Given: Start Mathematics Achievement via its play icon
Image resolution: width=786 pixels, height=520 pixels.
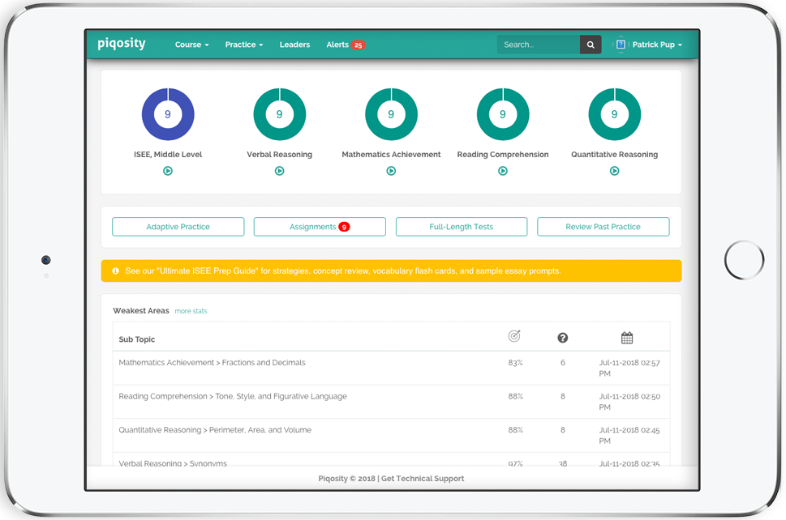Looking at the screenshot, I should [x=391, y=171].
